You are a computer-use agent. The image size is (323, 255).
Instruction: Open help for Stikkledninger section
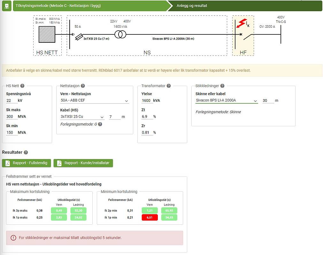click(222, 86)
